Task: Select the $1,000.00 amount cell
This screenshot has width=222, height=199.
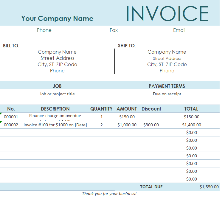Action: (x=127, y=125)
